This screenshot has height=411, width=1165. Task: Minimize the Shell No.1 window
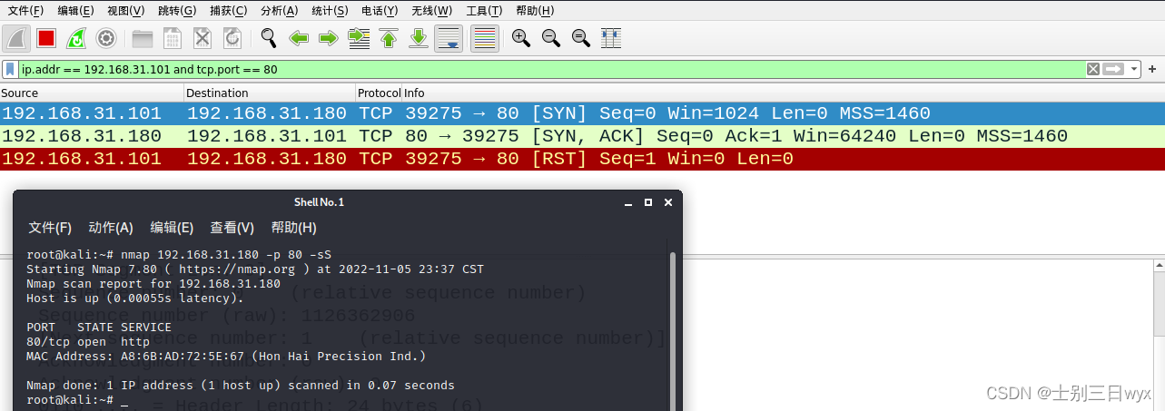tap(627, 201)
